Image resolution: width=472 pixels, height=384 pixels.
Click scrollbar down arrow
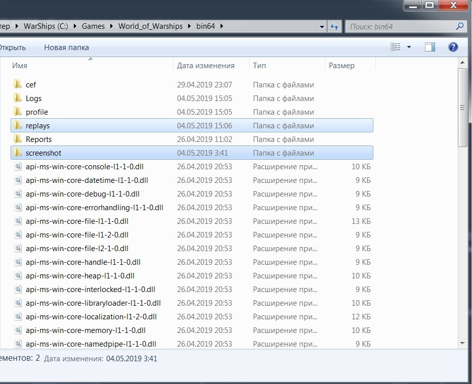point(462,343)
